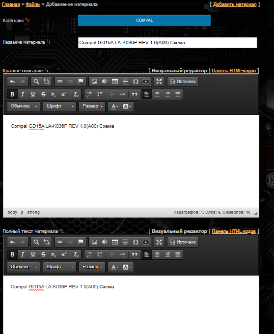The image size is (274, 334).
Task: Insert video in full text editor
Action: point(146,242)
